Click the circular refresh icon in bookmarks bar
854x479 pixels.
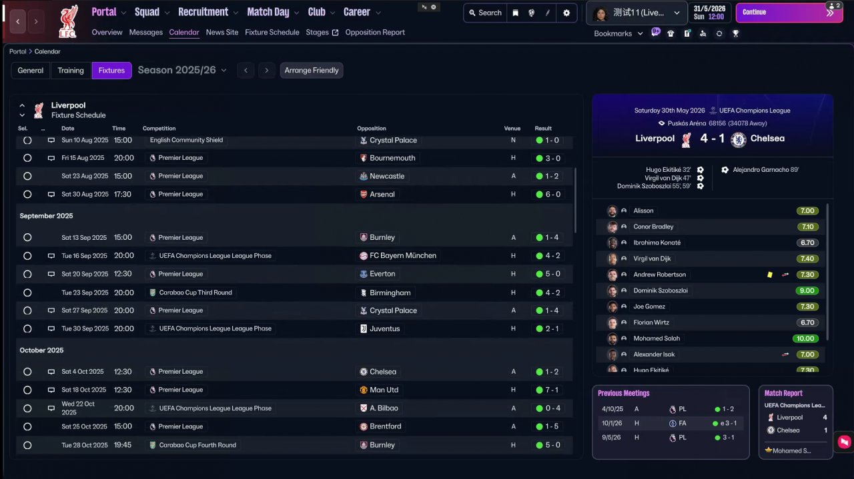719,33
